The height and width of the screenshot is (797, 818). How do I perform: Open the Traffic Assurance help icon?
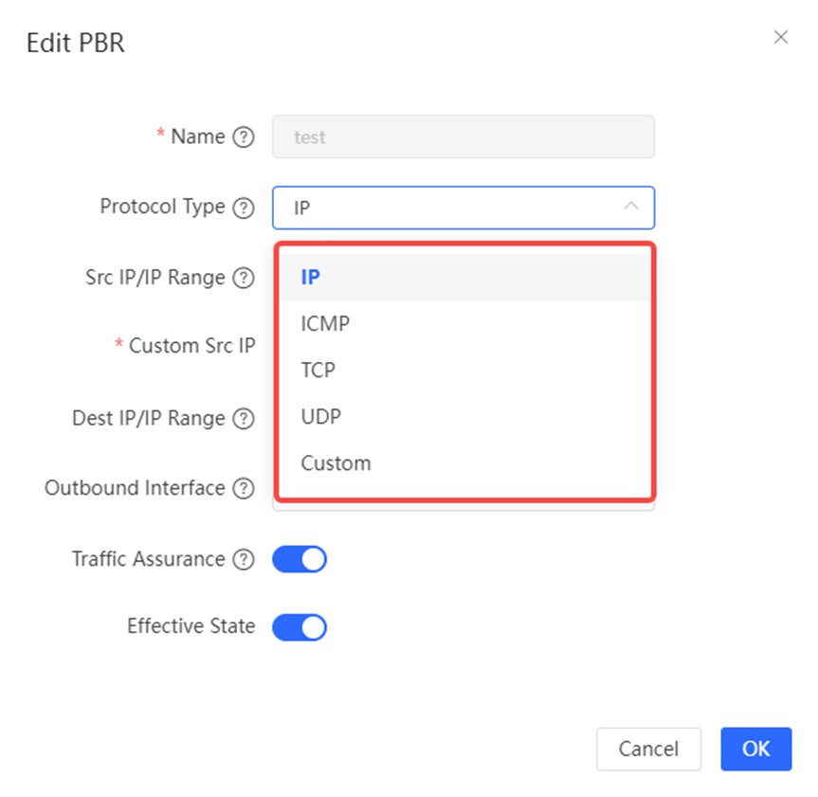coord(244,559)
